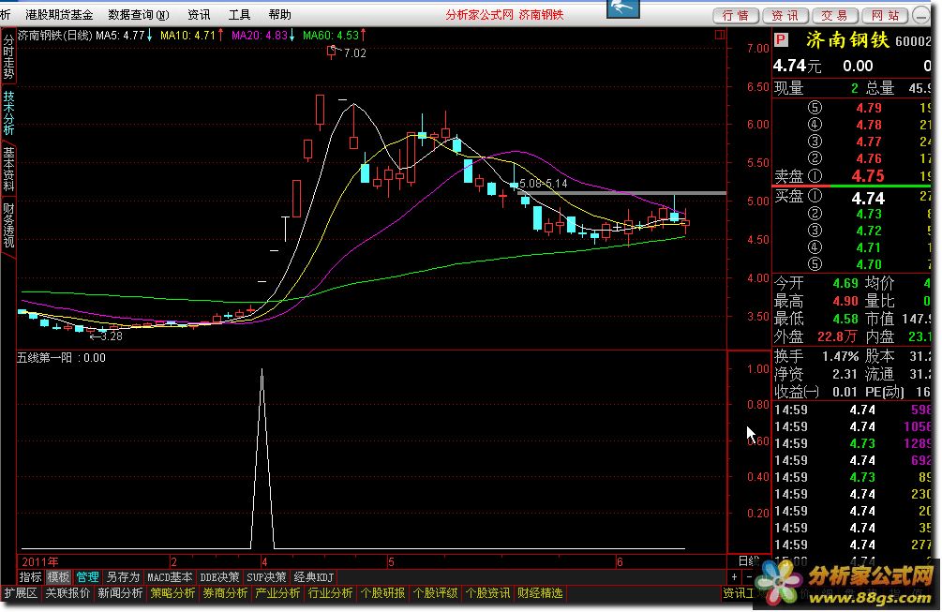The image size is (942, 612).
Task: Click sell price 4.79 at level ⑤
Action: point(869,108)
